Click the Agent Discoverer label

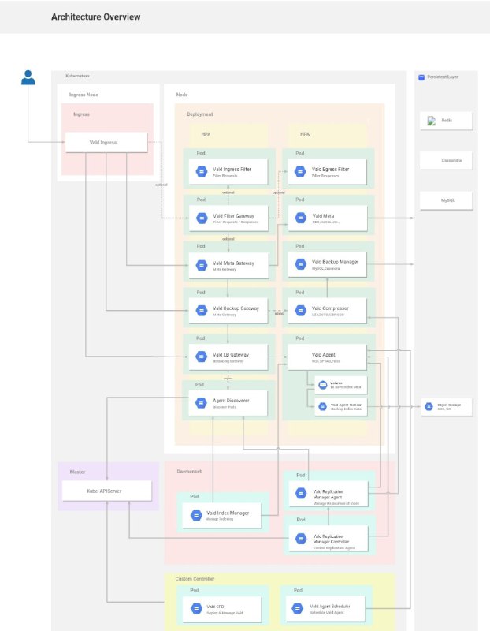coord(231,401)
